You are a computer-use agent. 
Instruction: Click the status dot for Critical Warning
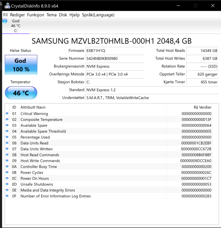pyautogui.click(x=7, y=113)
